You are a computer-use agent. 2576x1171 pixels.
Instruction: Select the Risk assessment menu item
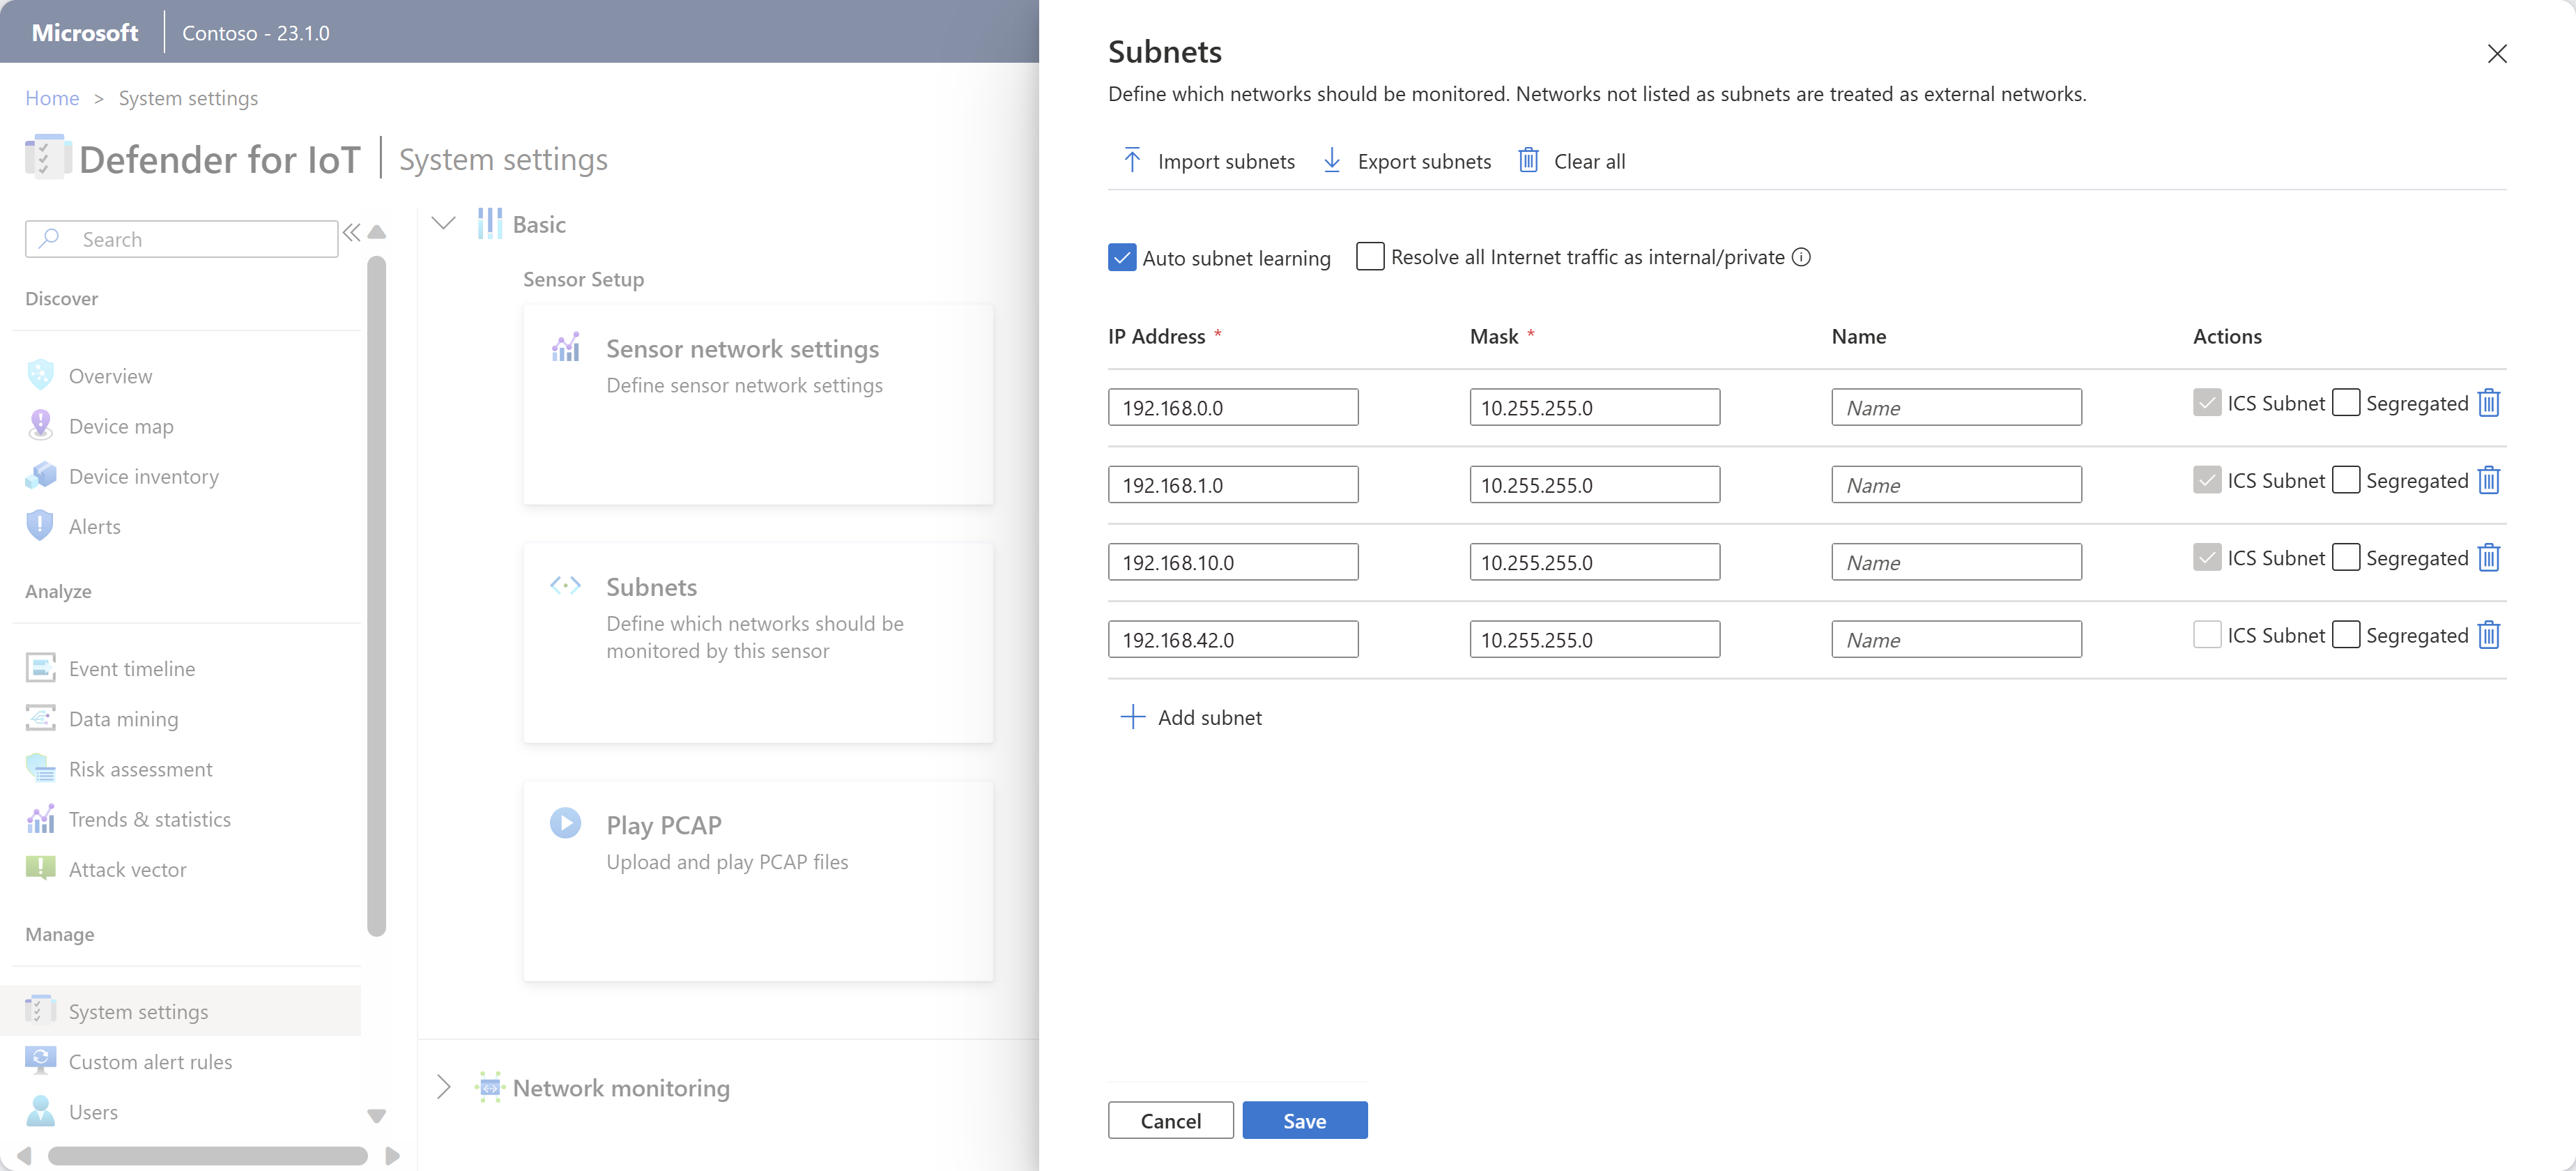[139, 767]
